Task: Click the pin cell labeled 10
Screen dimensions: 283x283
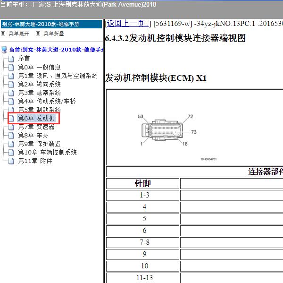Action: coord(143,266)
